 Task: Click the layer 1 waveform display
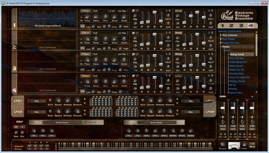(x=47, y=18)
